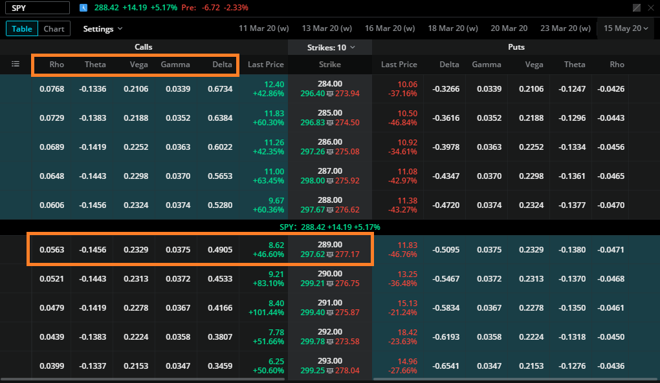Click the breakeven scale icon for strike 284.00
Viewport: 660px width, 383px height.
tap(330, 94)
